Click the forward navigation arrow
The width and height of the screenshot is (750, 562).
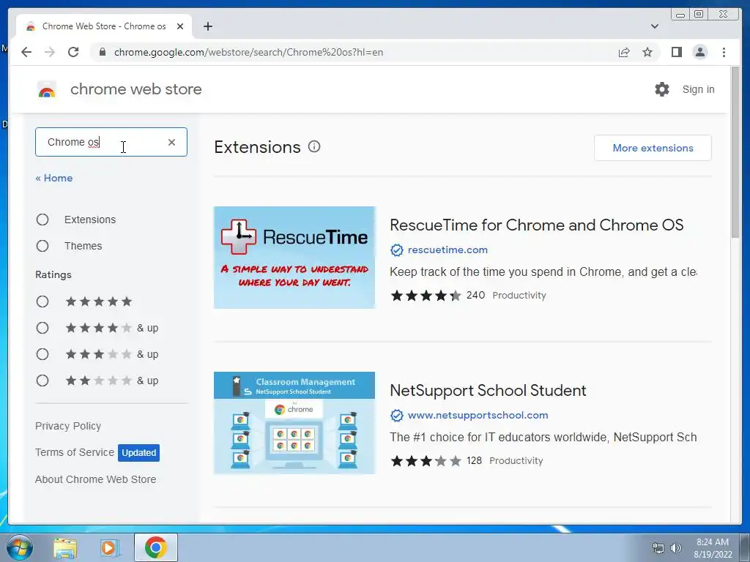[50, 52]
